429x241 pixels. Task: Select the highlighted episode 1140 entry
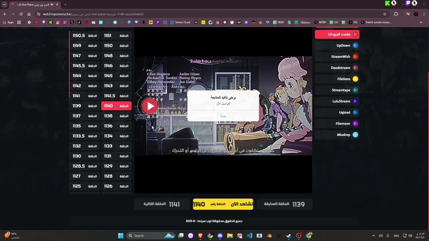116,106
